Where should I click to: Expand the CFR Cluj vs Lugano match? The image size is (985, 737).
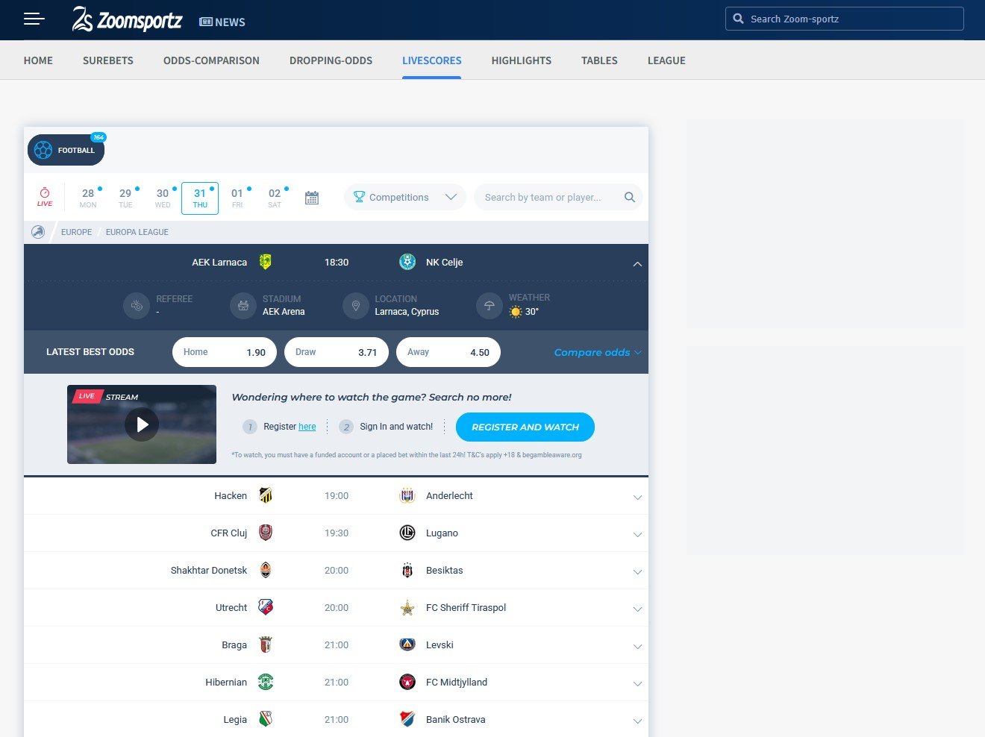[637, 535]
